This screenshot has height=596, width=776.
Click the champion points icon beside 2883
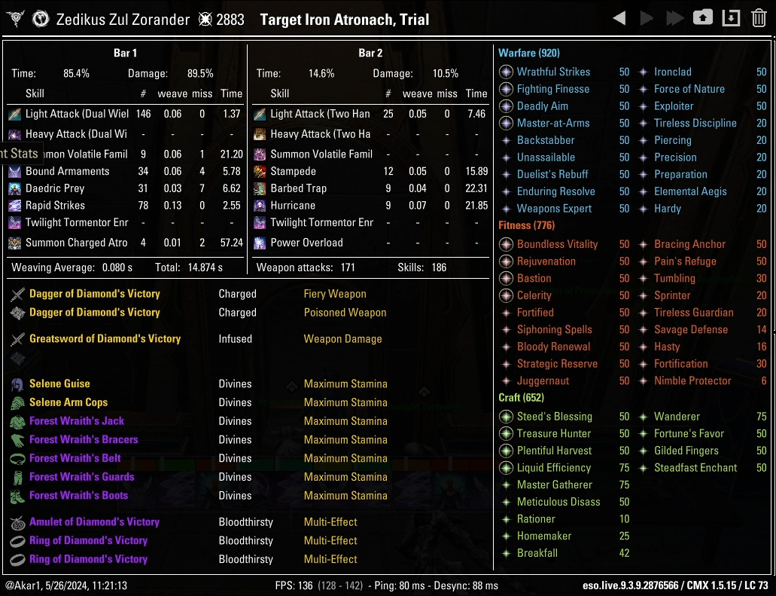(x=205, y=20)
